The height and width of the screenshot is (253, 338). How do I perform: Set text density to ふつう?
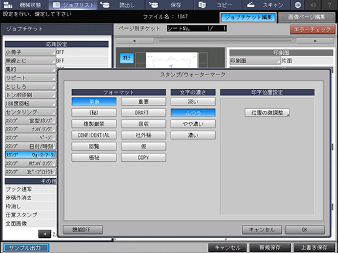pos(193,113)
